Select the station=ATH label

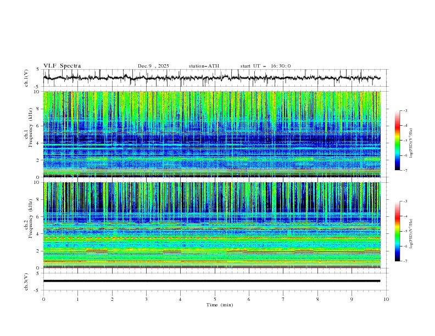[x=204, y=66]
